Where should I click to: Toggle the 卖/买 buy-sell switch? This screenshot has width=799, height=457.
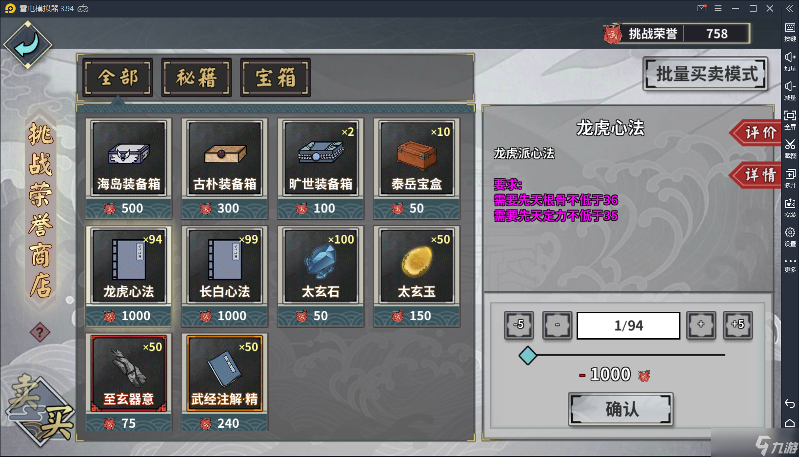point(40,410)
